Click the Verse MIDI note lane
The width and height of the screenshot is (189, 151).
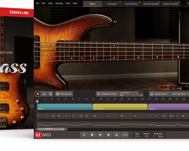65,125
